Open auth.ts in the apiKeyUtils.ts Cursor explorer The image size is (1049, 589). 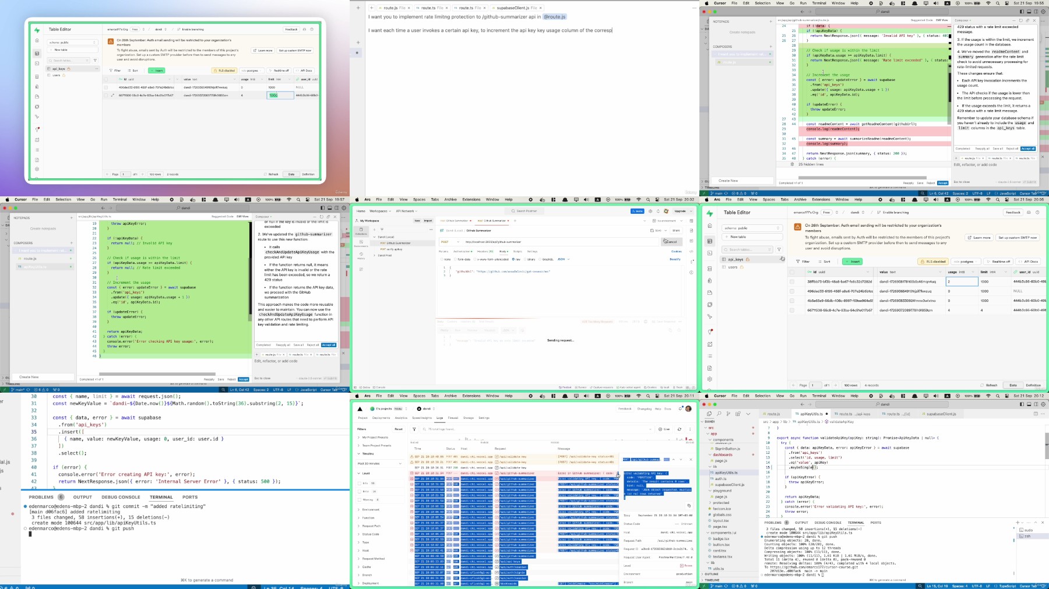[721, 478]
